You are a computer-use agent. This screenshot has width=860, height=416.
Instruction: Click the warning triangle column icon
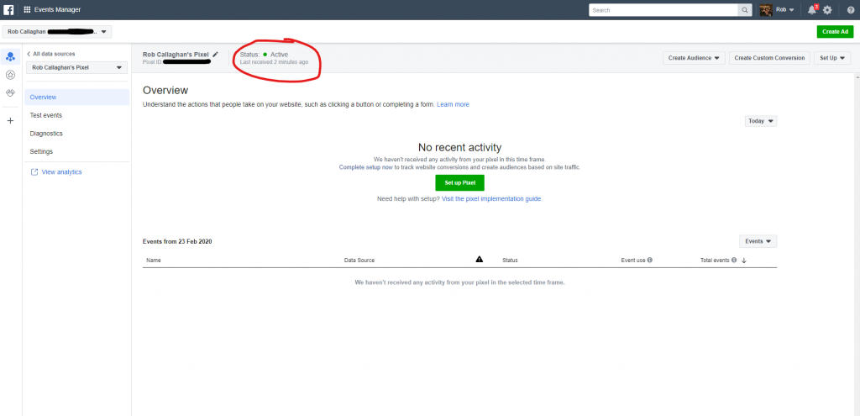coord(480,259)
